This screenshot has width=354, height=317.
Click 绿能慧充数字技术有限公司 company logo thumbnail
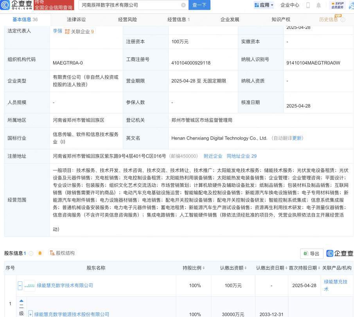click(x=29, y=286)
